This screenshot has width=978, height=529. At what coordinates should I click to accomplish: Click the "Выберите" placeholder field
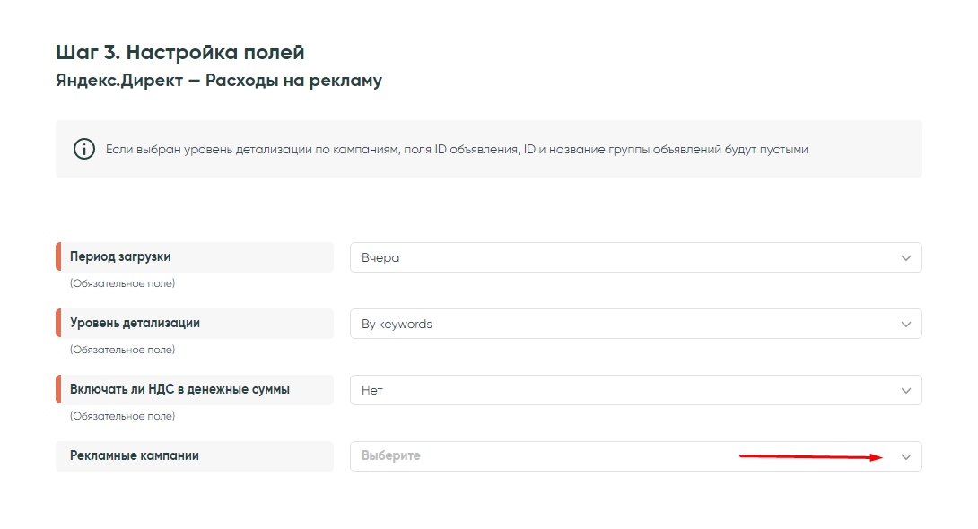[x=391, y=456]
